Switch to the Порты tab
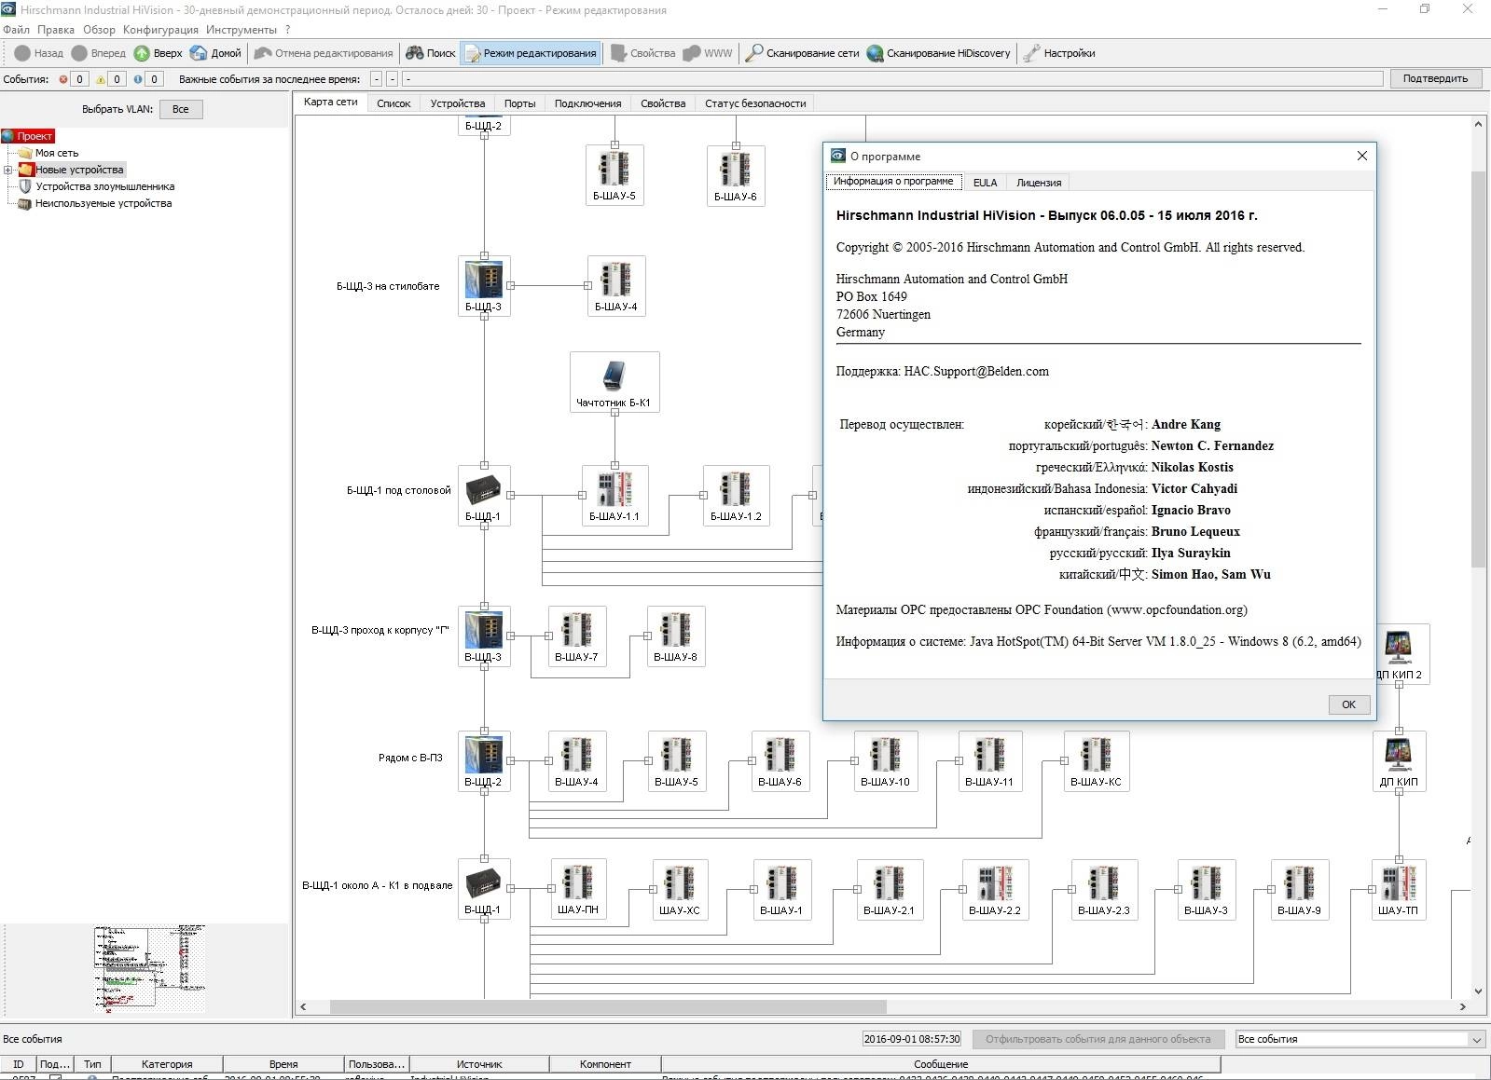 tap(519, 103)
